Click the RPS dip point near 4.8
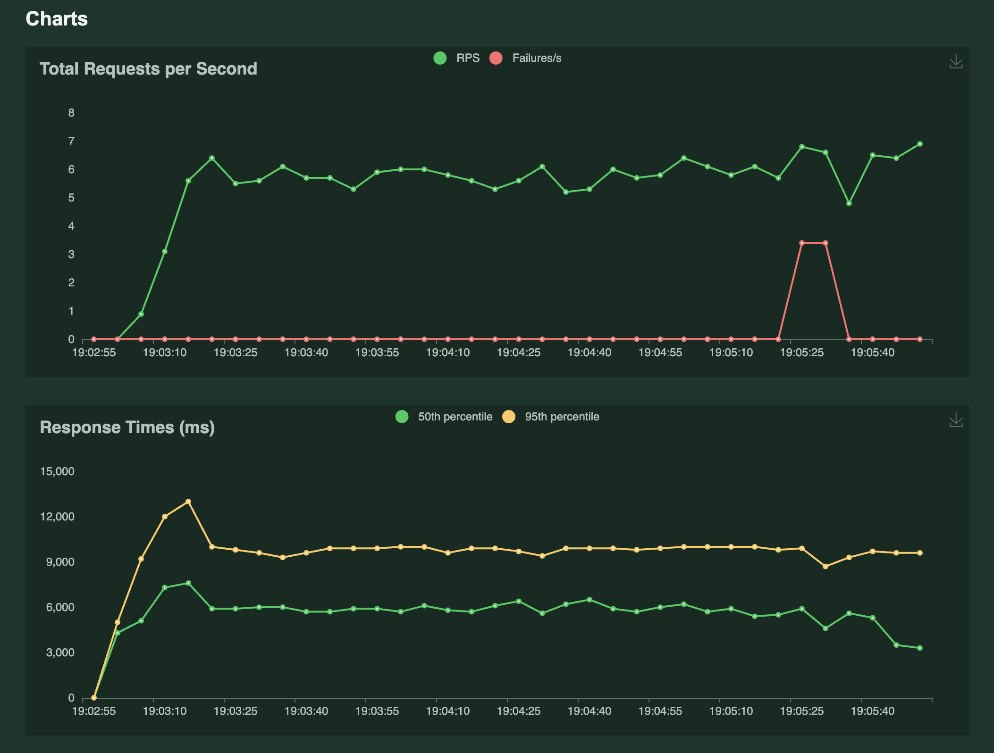The image size is (994, 753). pos(849,203)
